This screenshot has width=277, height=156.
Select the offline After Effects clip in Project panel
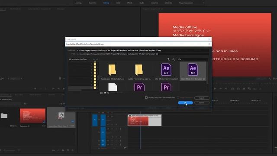(61, 117)
